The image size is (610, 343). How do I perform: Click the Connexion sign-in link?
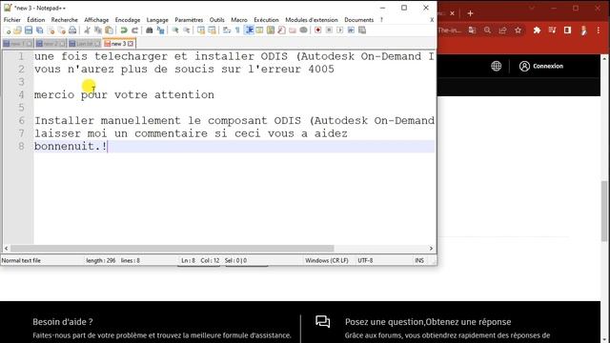pyautogui.click(x=541, y=66)
